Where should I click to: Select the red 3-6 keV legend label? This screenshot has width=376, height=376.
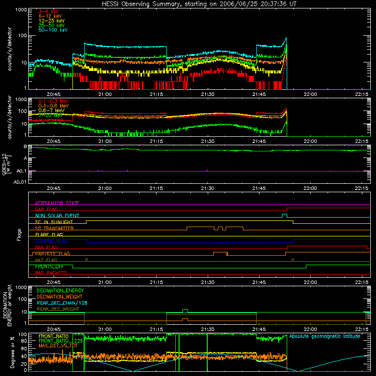pyautogui.click(x=49, y=11)
